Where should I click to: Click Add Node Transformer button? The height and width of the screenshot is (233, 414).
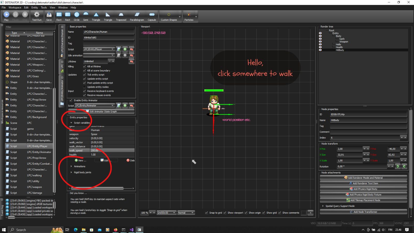click(363, 212)
